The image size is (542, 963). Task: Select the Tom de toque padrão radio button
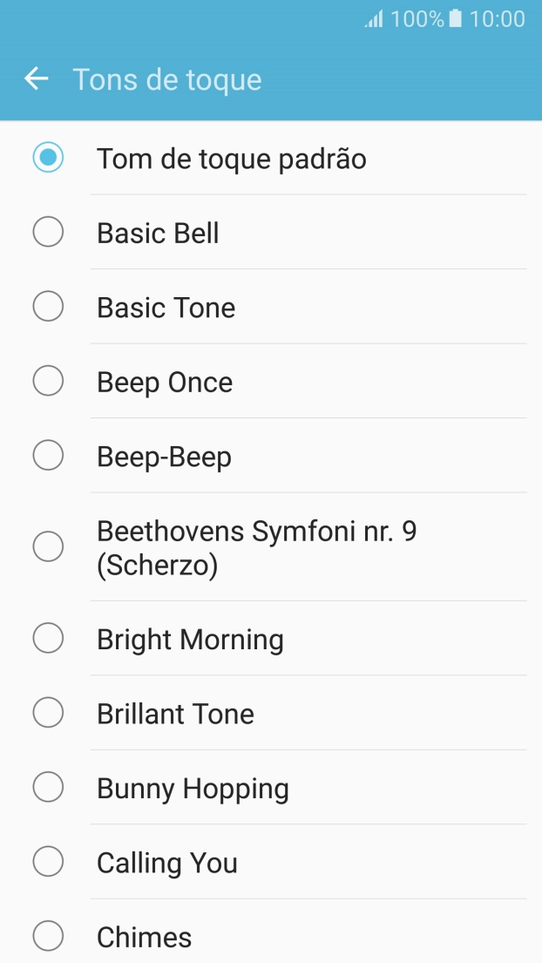coord(48,158)
